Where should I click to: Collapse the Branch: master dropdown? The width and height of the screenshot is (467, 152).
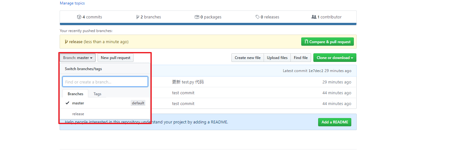78,58
